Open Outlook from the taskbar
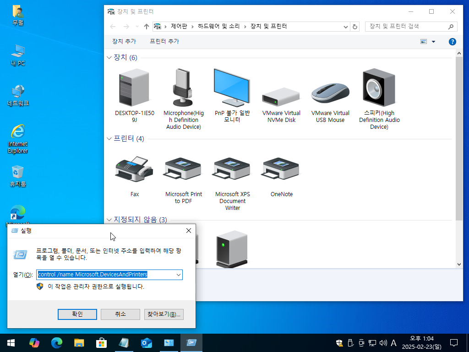 pos(146,343)
